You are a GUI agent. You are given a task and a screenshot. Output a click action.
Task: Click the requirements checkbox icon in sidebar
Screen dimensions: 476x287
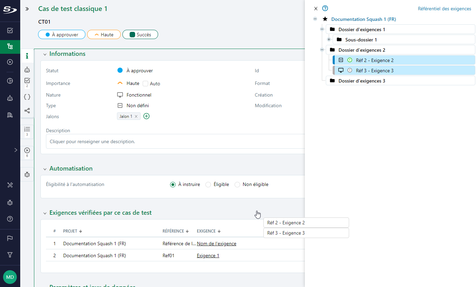tap(10, 30)
